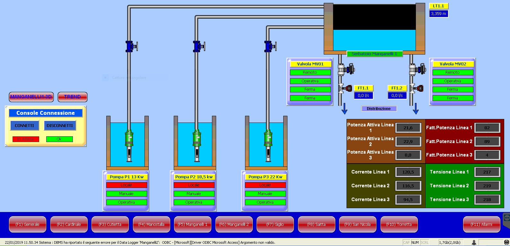Image resolution: width=510 pixels, height=246 pixels.
Task: Click Operativa status under Valvola MV02
Action: [453, 81]
